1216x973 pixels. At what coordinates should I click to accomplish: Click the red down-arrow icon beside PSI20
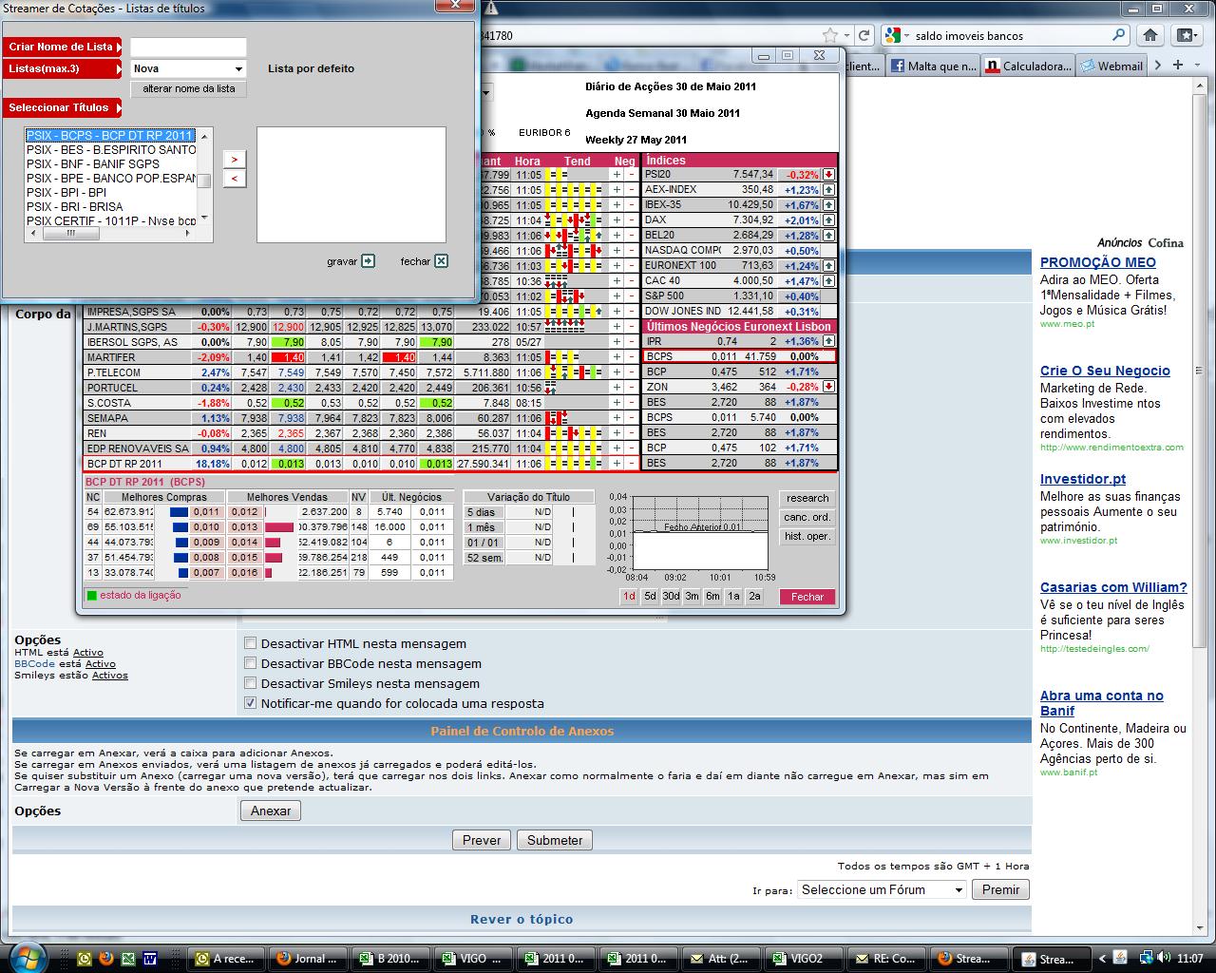point(828,175)
